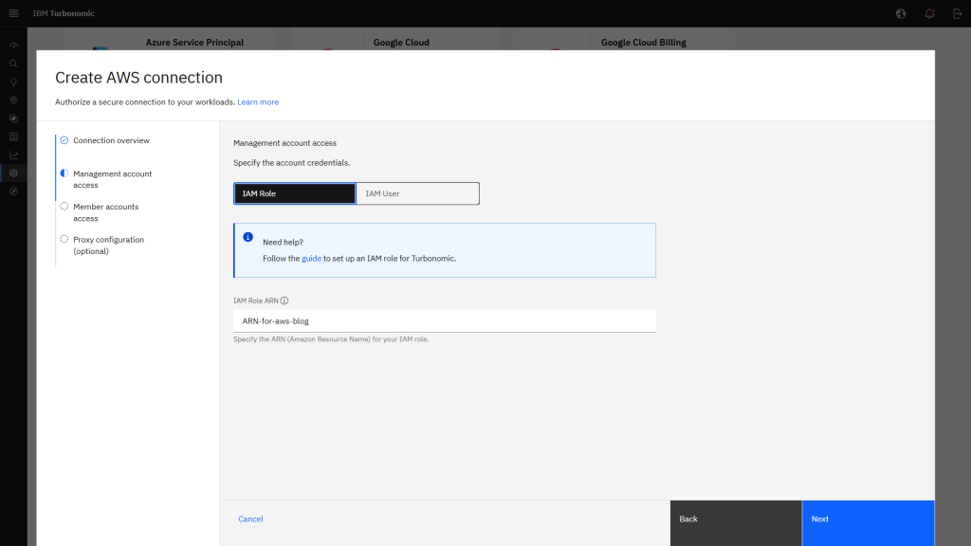
Task: Click the Create AWS connection heading
Action: click(138, 78)
